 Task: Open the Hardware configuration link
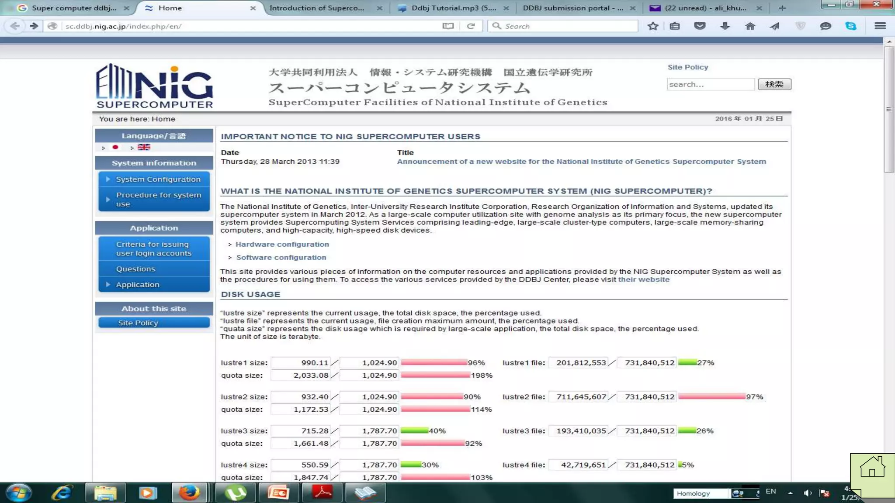coord(282,245)
